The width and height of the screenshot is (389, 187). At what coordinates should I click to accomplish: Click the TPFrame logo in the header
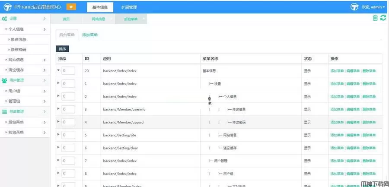(x=7, y=7)
